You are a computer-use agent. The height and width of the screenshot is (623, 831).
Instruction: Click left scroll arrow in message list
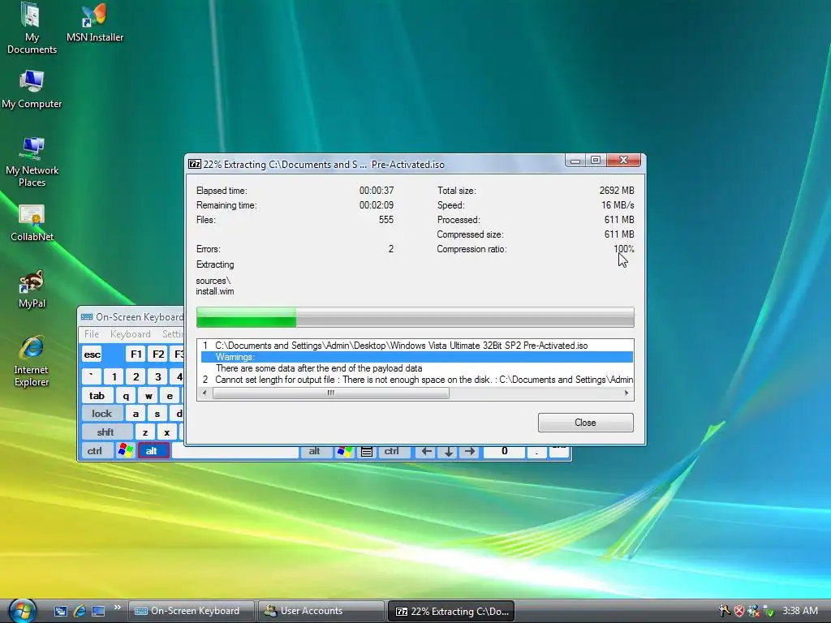click(205, 393)
